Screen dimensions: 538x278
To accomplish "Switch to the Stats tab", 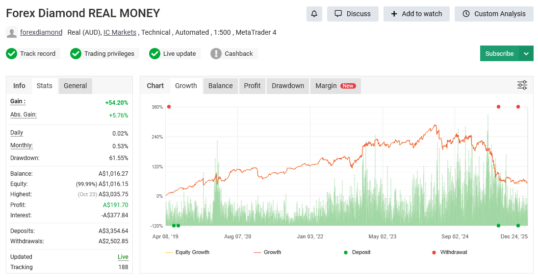I will [45, 86].
